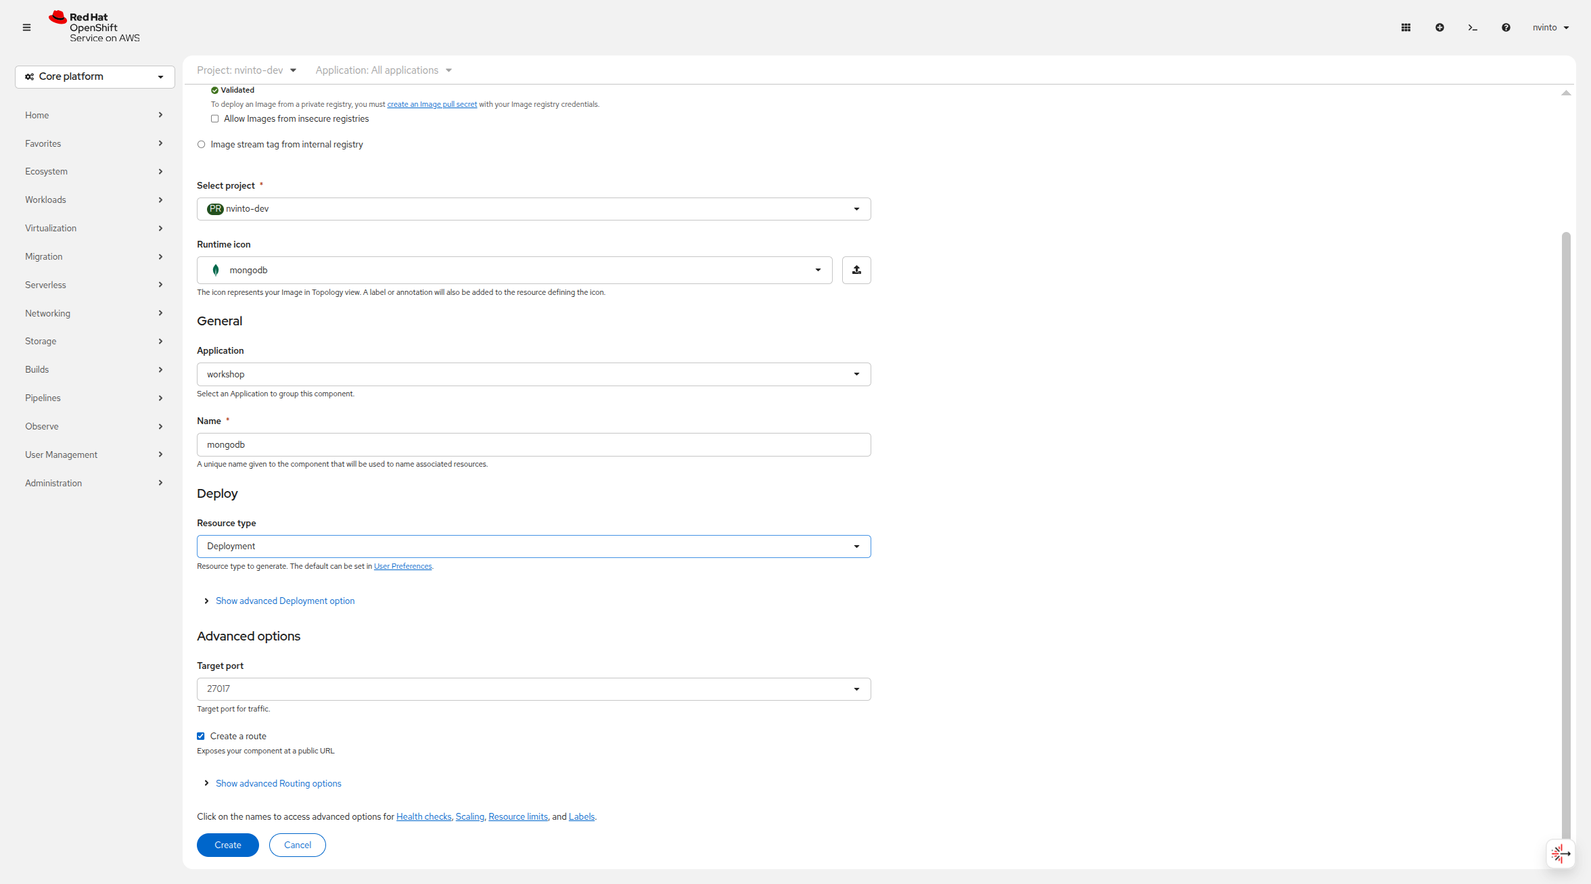Open the Resource type Deployment dropdown
This screenshot has height=884, width=1591.
click(534, 546)
